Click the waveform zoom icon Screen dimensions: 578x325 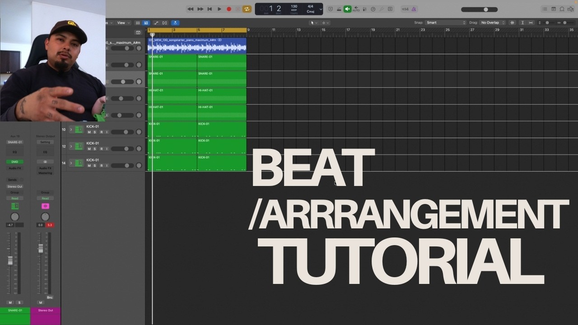click(513, 23)
